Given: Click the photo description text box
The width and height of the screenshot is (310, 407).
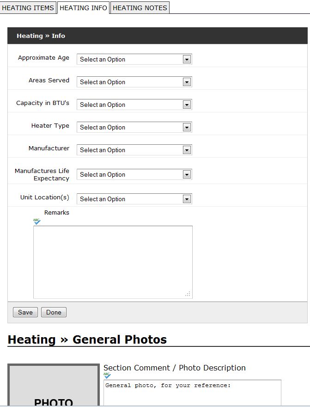Looking at the screenshot, I should pyautogui.click(x=192, y=393).
